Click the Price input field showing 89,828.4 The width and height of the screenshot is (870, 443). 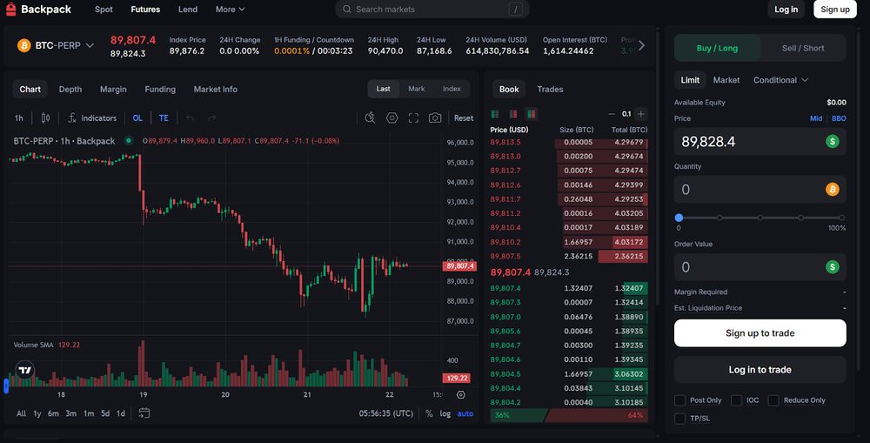pyautogui.click(x=760, y=142)
